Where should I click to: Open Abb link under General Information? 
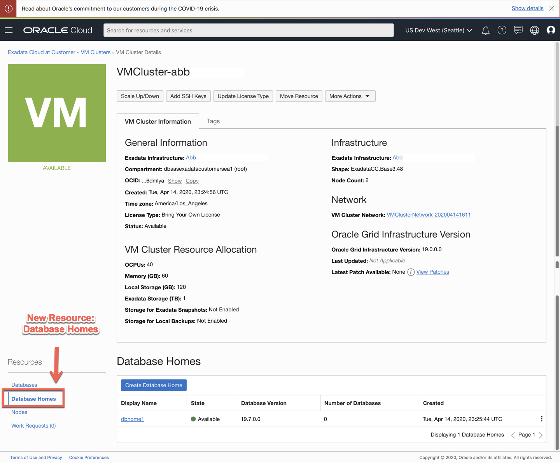click(x=191, y=157)
